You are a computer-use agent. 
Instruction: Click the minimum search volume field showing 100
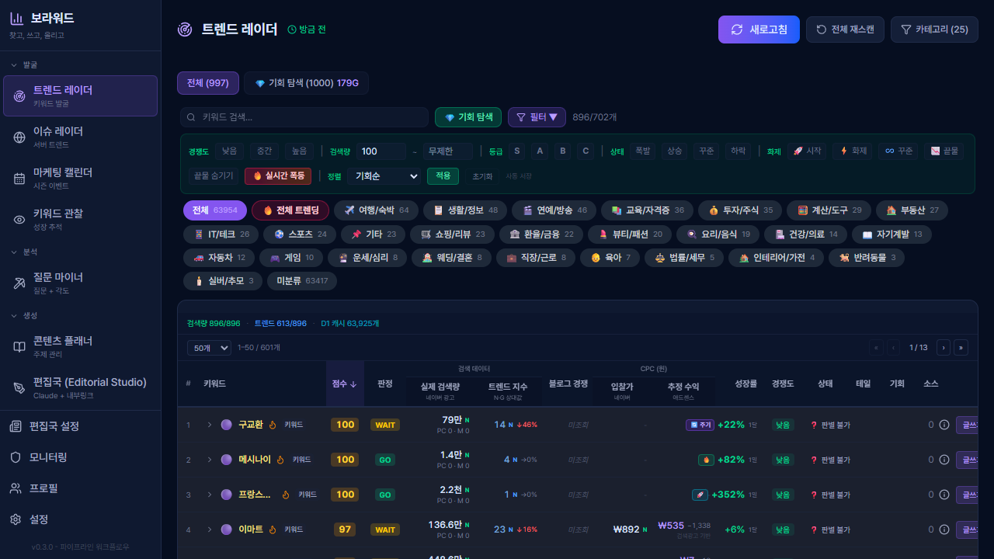pos(381,151)
